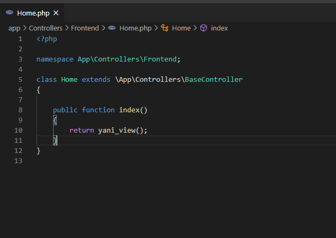This screenshot has height=238, width=336.
Task: Select the Home.php editor tab title
Action: click(33, 13)
